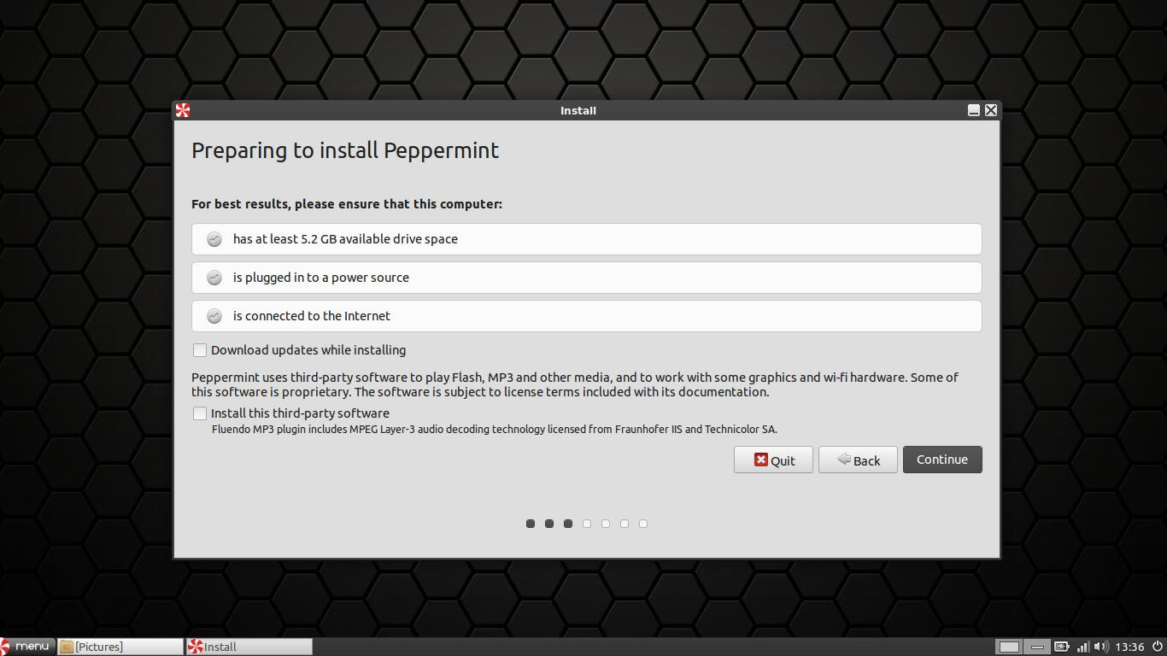Enable Download updates while installing
Screen dimensions: 1167x656
click(x=200, y=350)
